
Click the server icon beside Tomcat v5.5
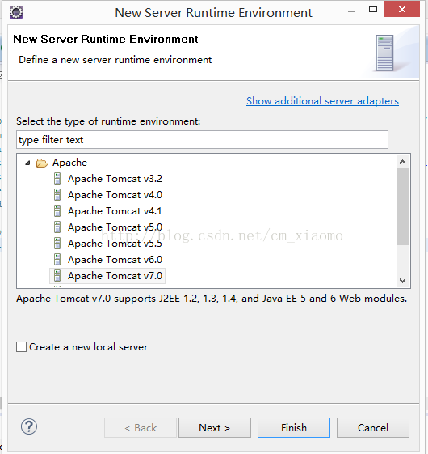pos(57,244)
